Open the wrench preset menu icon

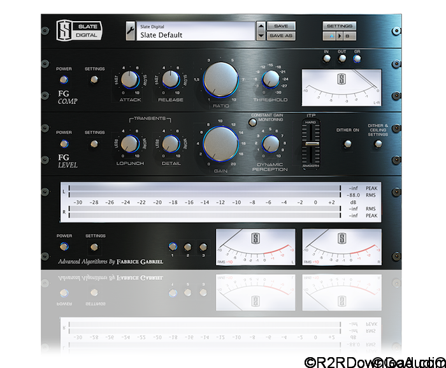point(130,31)
